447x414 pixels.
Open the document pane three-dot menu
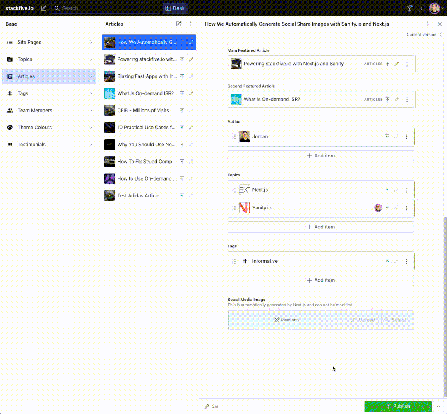tap(427, 24)
